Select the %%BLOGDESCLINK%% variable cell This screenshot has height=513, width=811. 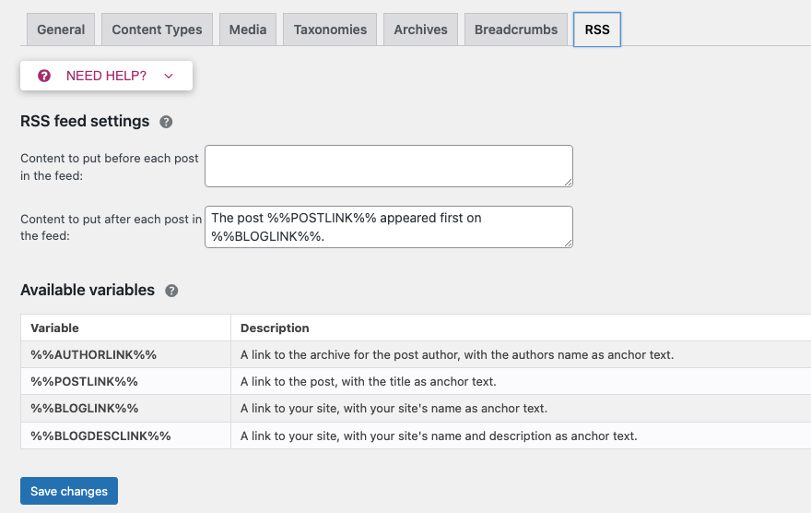click(125, 435)
